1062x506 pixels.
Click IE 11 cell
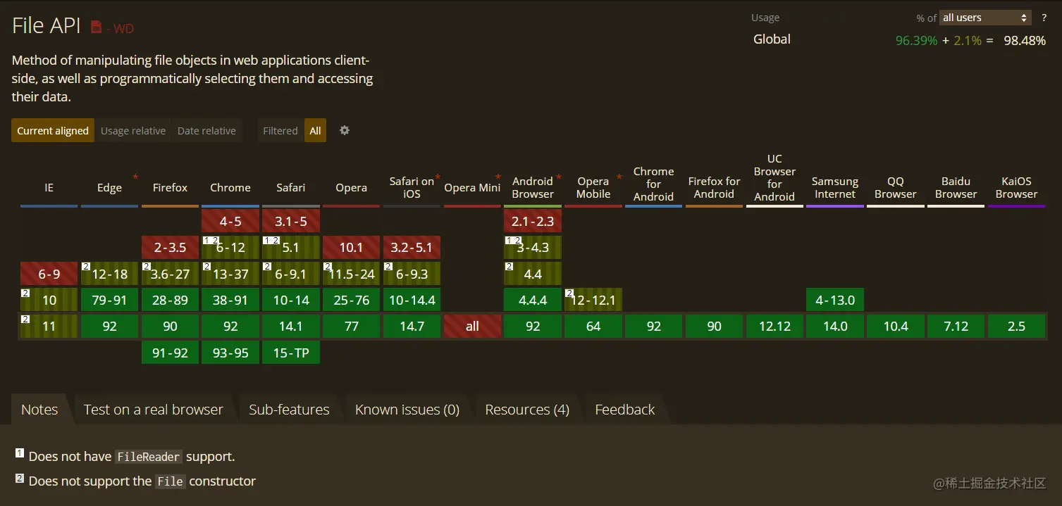click(49, 326)
